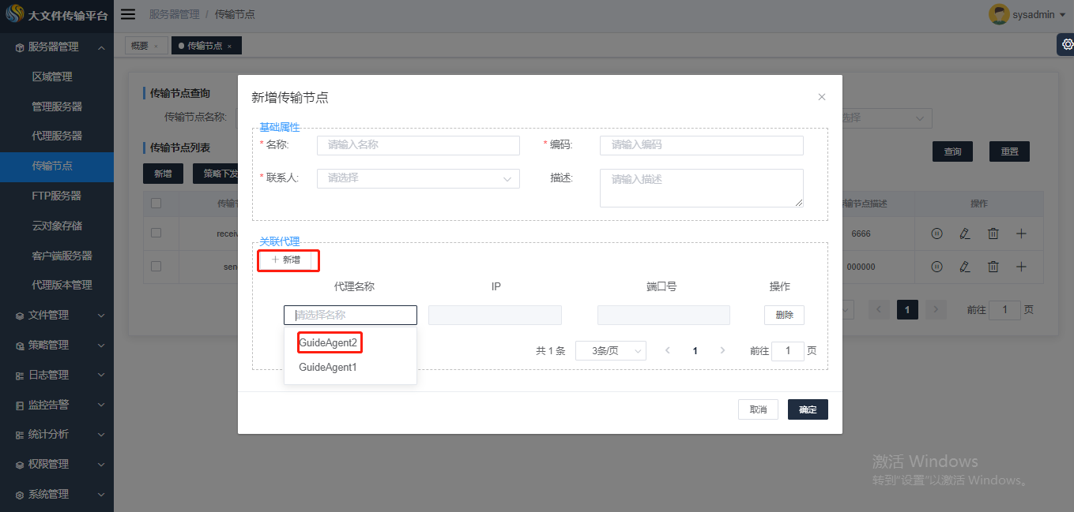The height and width of the screenshot is (512, 1074).
Task: Click the edit pencil icon in first row
Action: point(964,234)
